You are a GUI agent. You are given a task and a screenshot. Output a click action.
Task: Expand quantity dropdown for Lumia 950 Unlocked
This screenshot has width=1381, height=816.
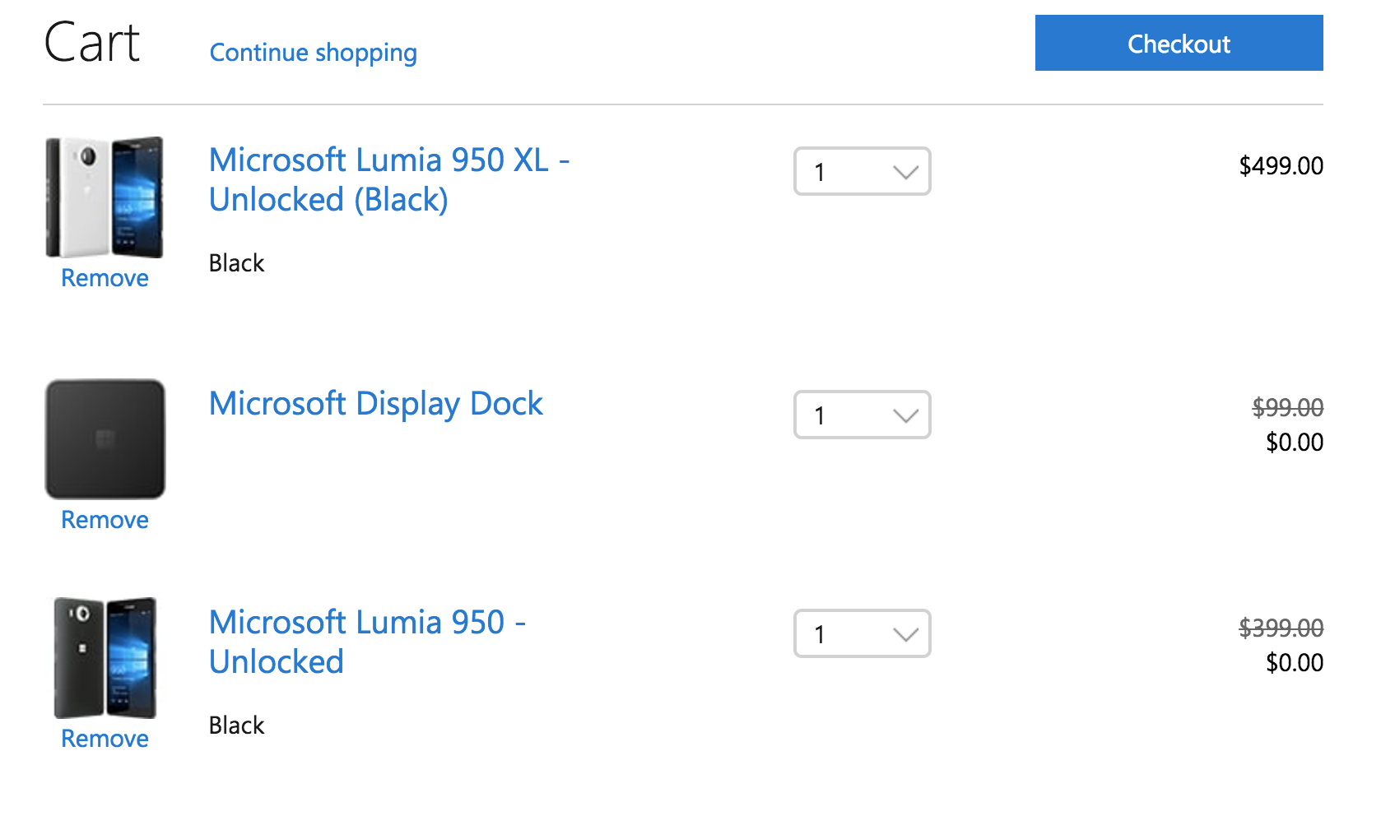pos(862,633)
